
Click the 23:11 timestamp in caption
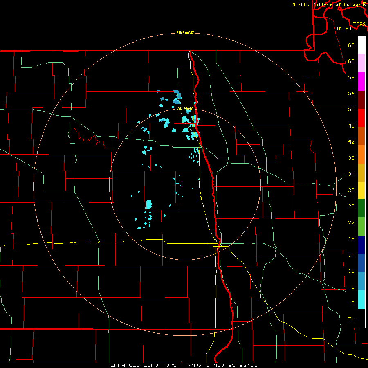tap(248, 365)
